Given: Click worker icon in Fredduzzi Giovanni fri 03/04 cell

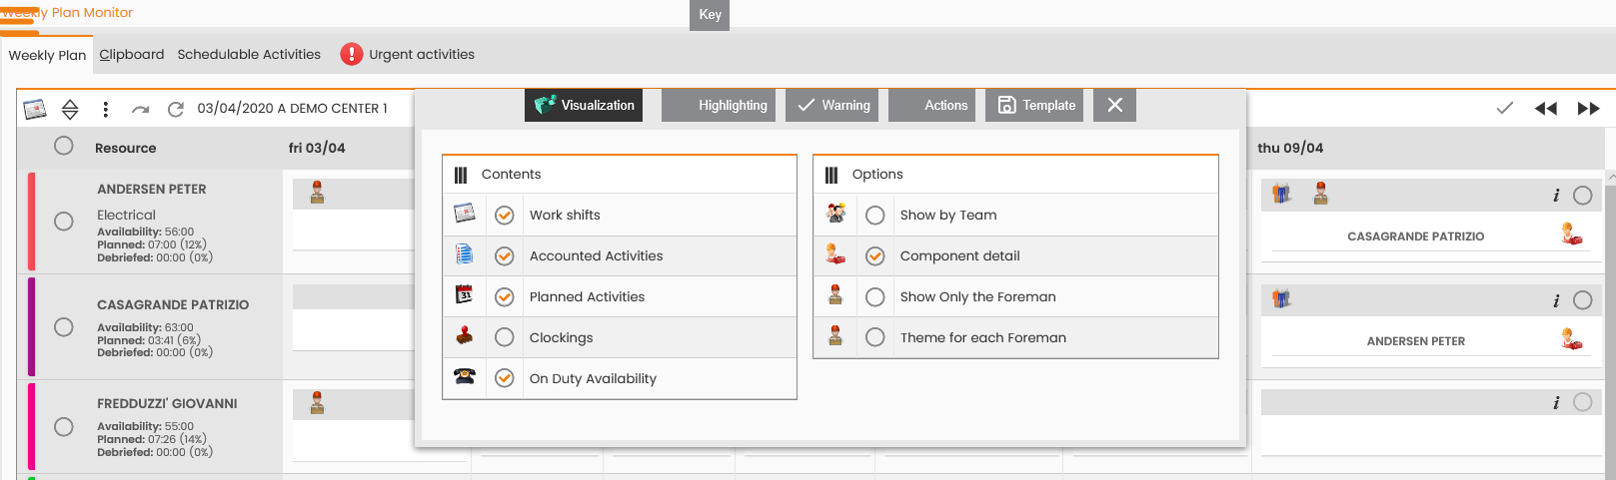Looking at the screenshot, I should click(x=318, y=403).
